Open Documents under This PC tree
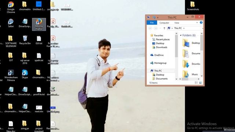The image size is (235, 132). [160, 78]
